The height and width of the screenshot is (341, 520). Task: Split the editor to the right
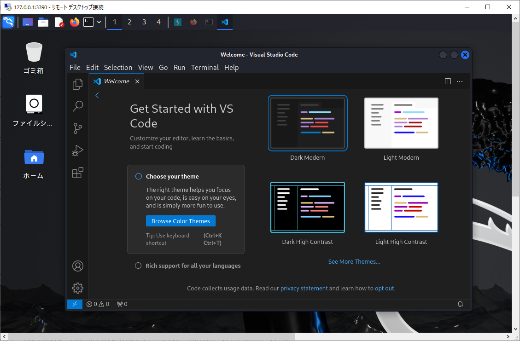(448, 81)
